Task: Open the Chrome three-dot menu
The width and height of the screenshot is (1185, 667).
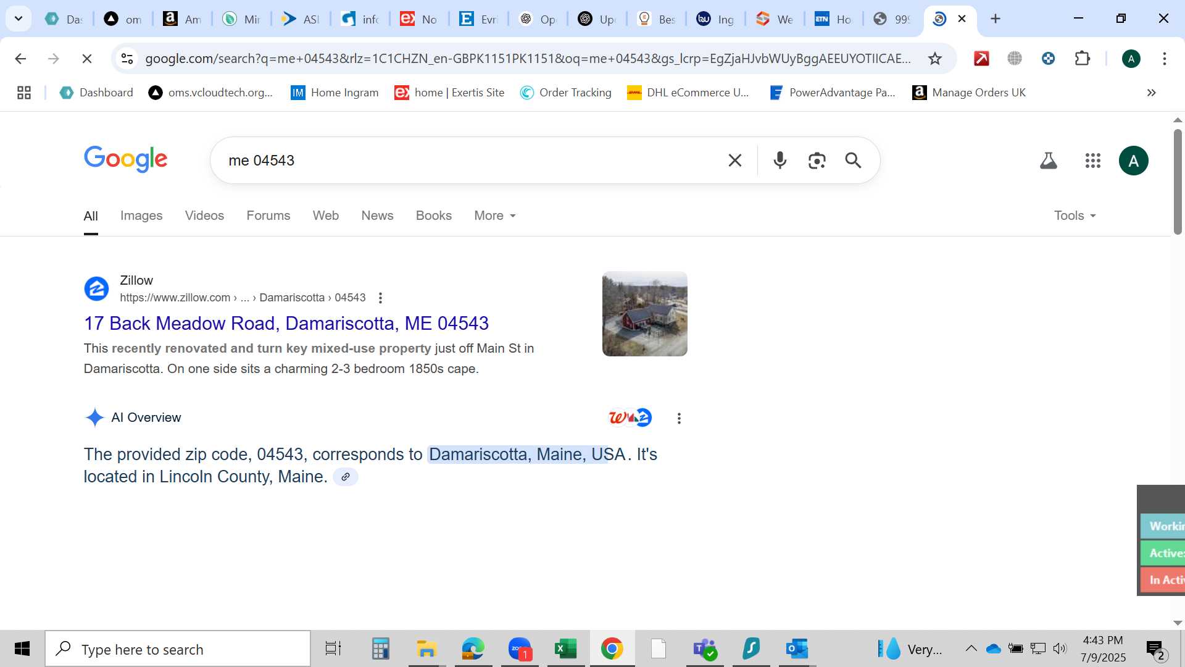Action: click(x=1165, y=59)
